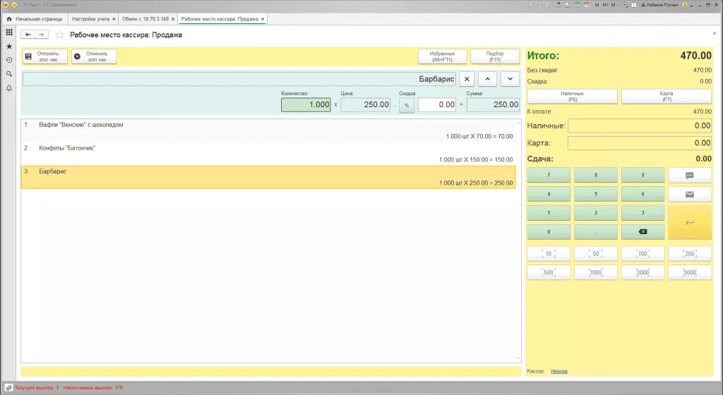The height and width of the screenshot is (395, 723).
Task: Select the highlighted row Барбарис
Action: tap(268, 177)
